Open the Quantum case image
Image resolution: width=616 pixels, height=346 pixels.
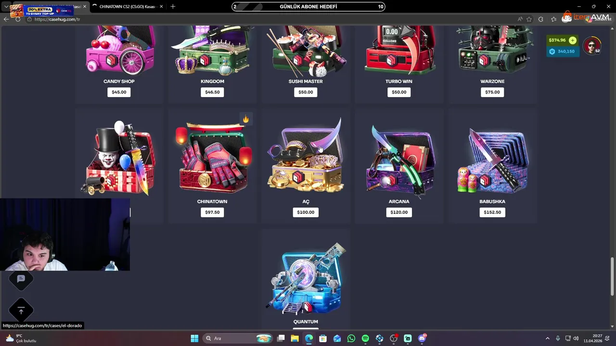pyautogui.click(x=306, y=278)
